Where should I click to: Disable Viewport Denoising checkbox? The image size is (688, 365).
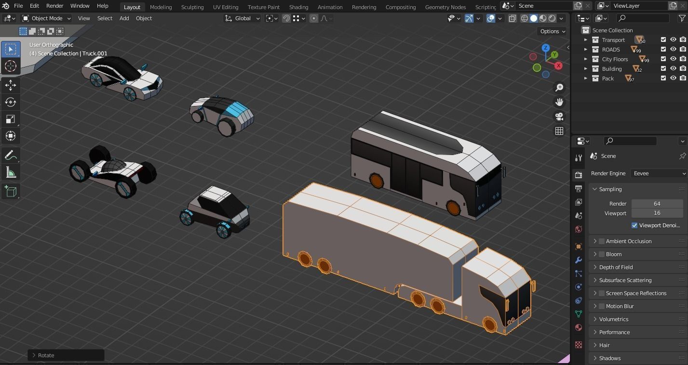634,225
